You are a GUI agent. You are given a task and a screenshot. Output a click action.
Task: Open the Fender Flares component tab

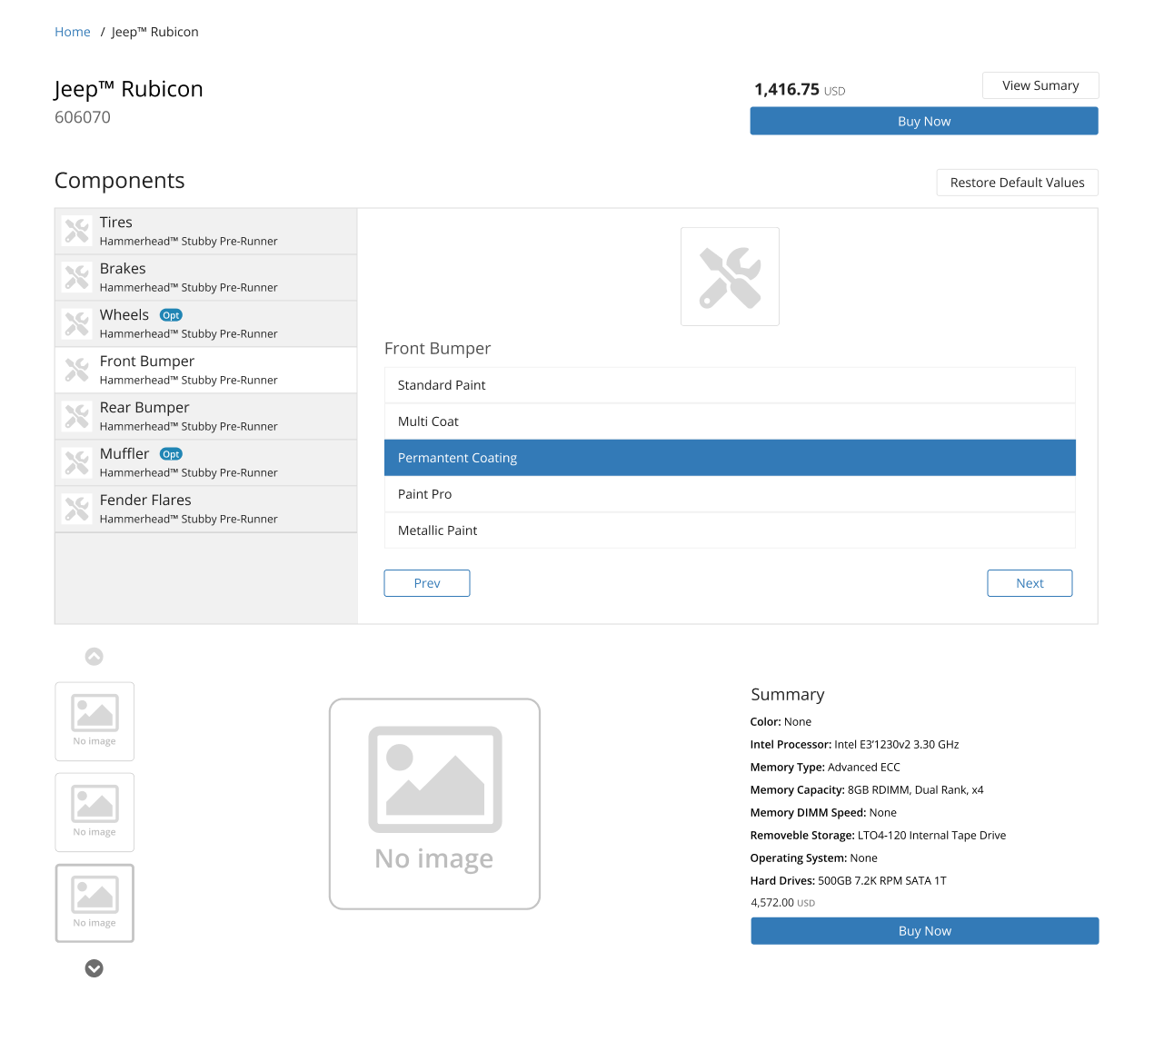click(206, 510)
